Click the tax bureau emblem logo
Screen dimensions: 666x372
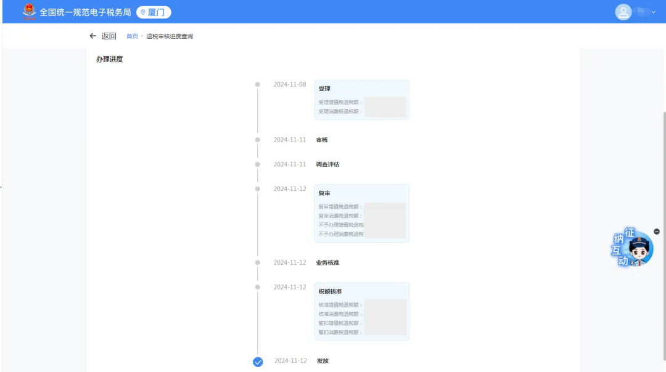29,12
